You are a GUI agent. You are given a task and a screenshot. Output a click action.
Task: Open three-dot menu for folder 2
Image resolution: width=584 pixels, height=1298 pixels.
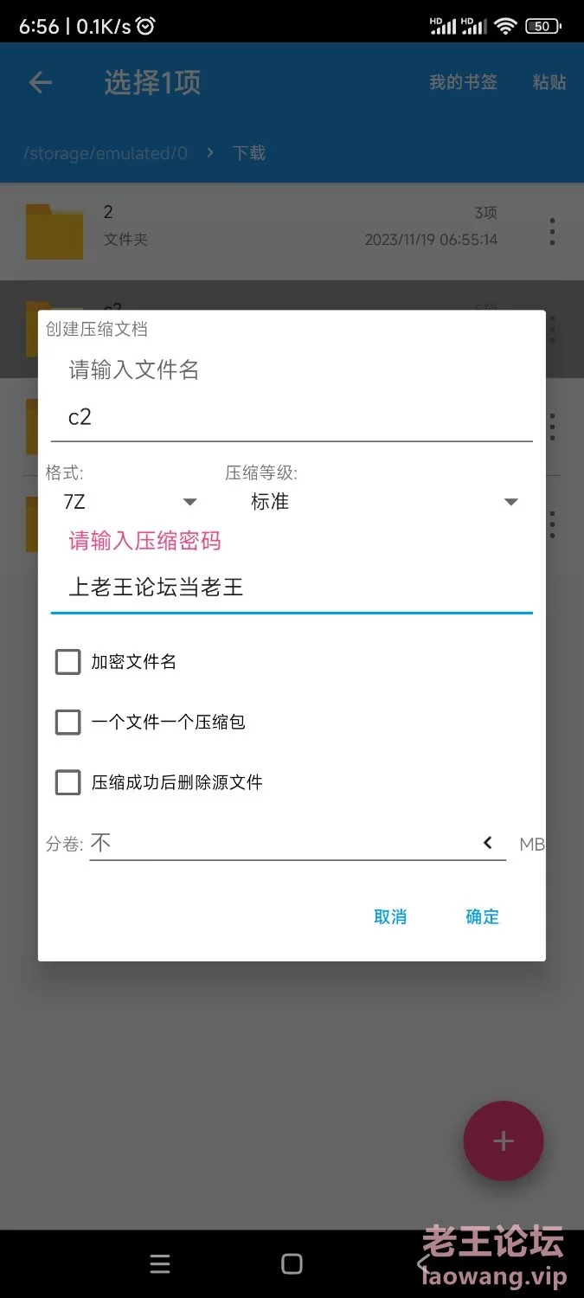tap(552, 231)
